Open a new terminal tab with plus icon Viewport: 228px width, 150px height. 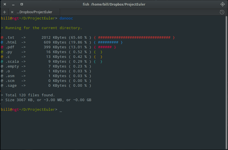(5, 12)
